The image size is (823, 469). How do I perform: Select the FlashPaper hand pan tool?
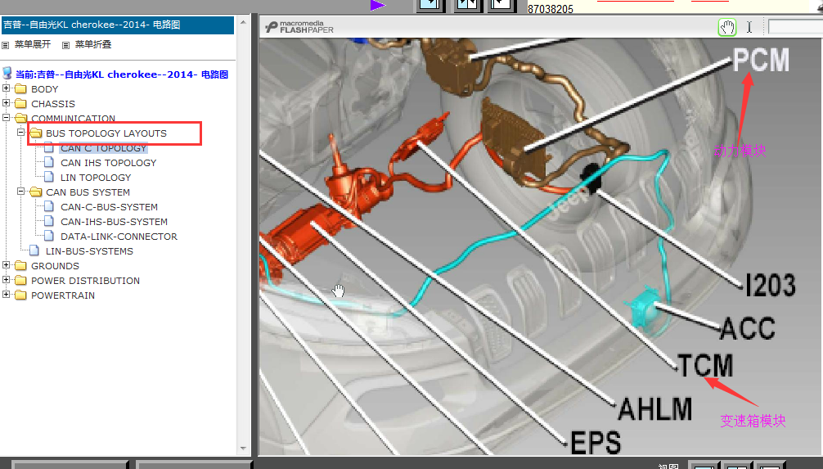pos(727,27)
